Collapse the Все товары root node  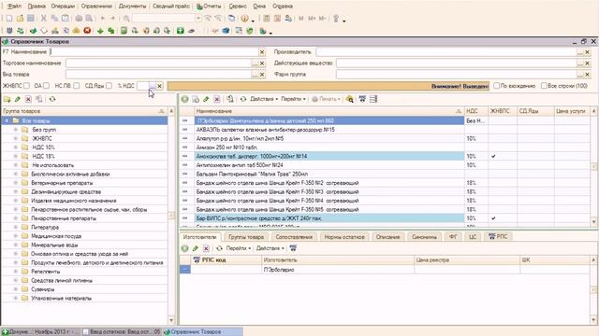(7, 120)
